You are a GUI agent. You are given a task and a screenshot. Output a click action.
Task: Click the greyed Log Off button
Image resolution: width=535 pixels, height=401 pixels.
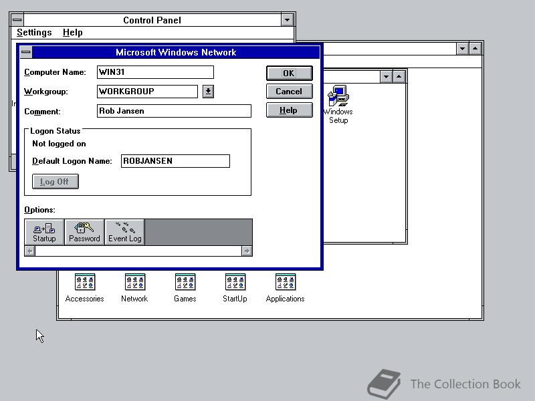[x=56, y=181]
